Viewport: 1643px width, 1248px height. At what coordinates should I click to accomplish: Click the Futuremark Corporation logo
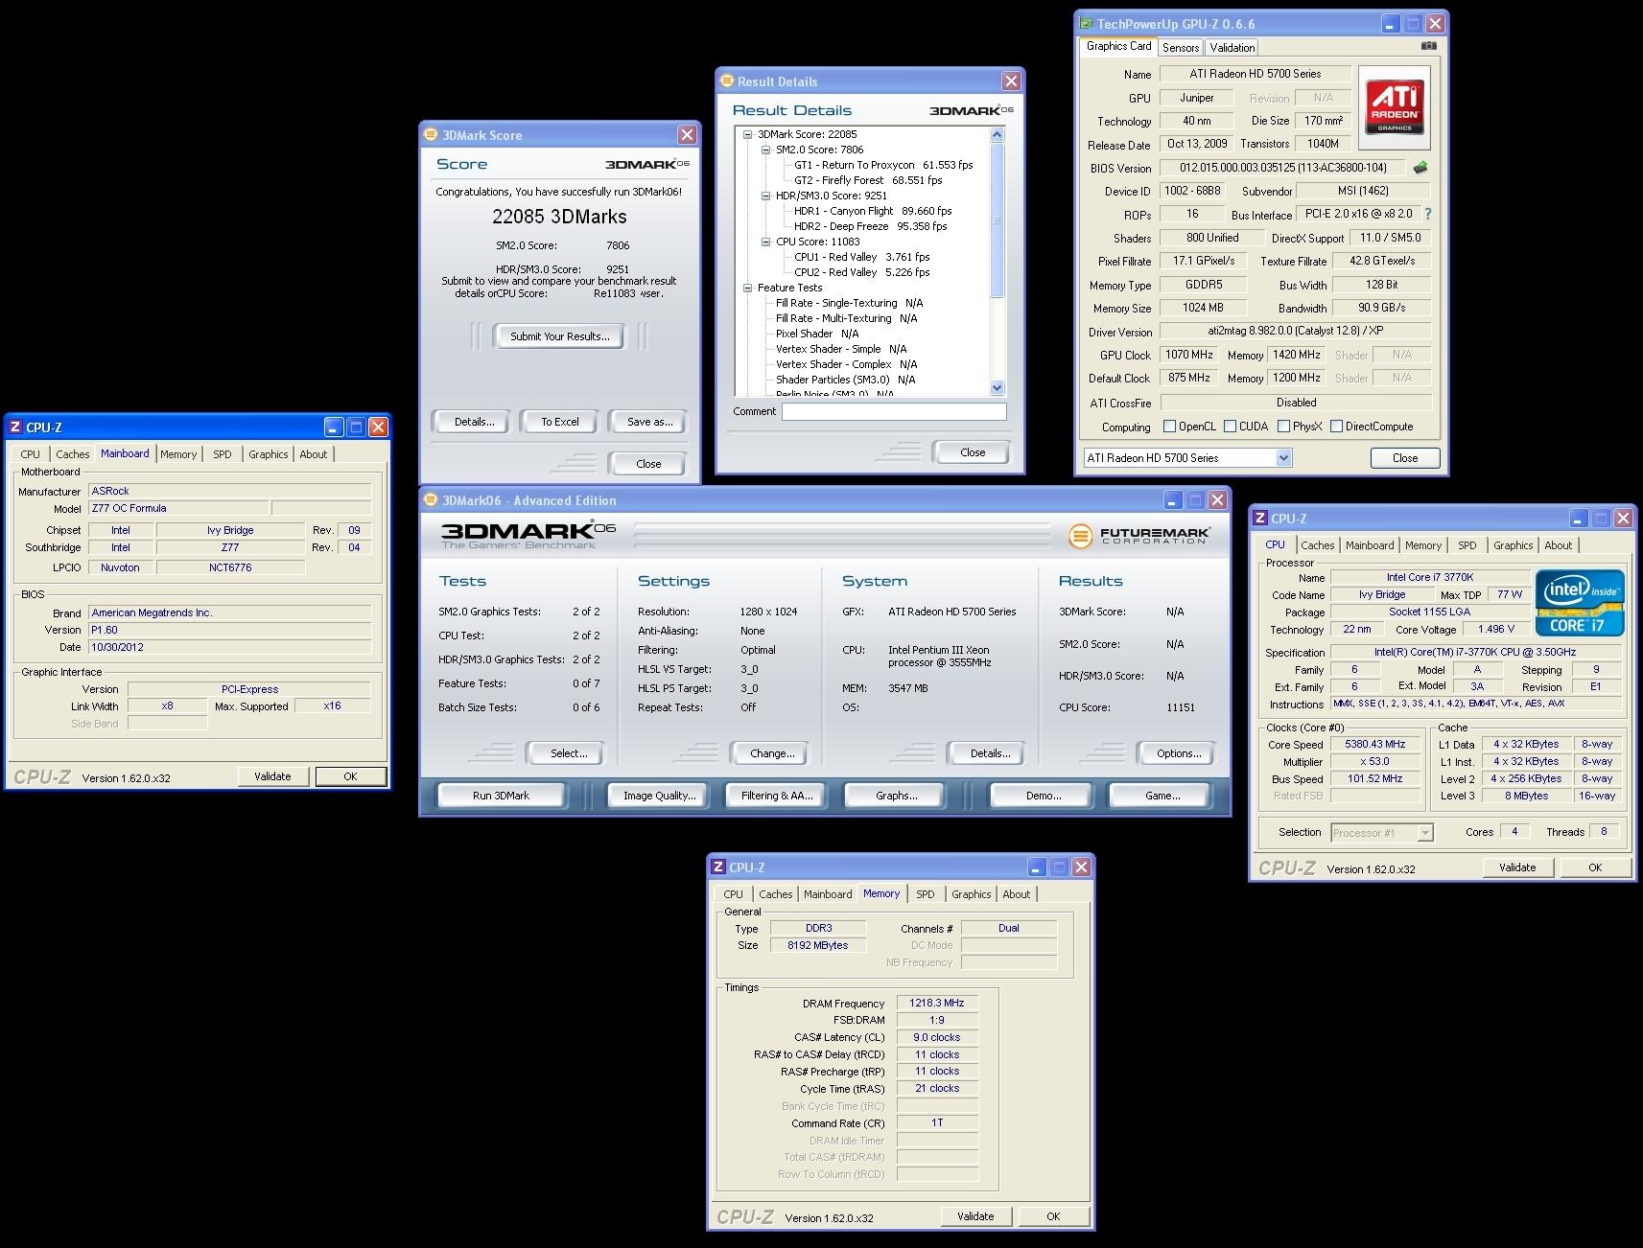(x=1139, y=536)
